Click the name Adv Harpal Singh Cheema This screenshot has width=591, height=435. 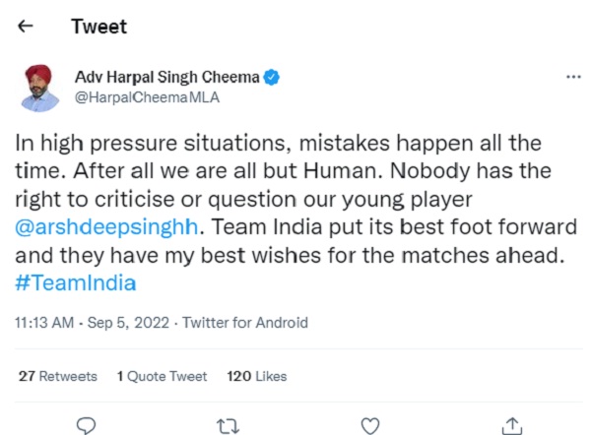click(166, 75)
